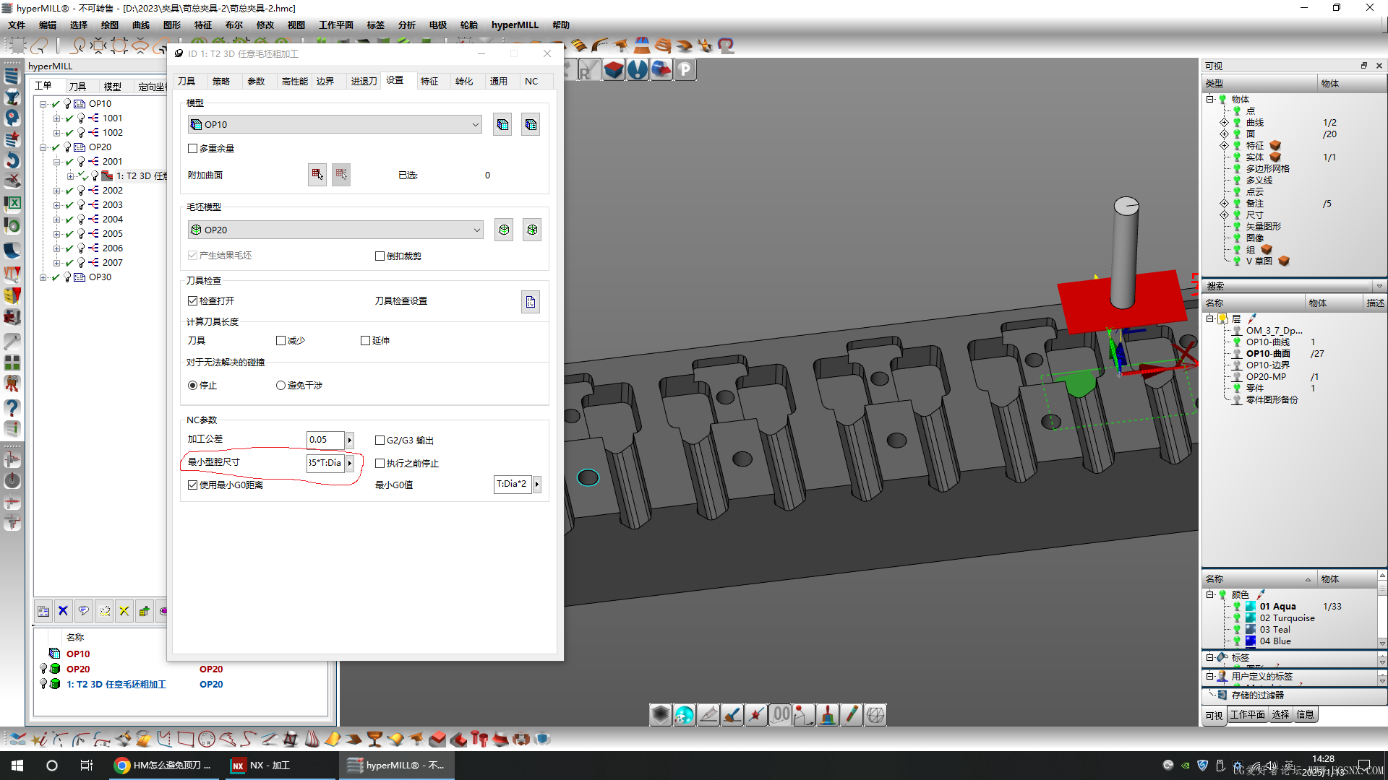Select the 停止 radio button
This screenshot has width=1388, height=780.
[x=192, y=386]
